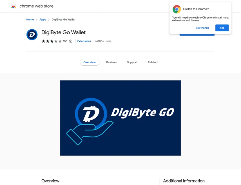Go to the Related tab
The height and width of the screenshot is (185, 241).
pyautogui.click(x=153, y=62)
